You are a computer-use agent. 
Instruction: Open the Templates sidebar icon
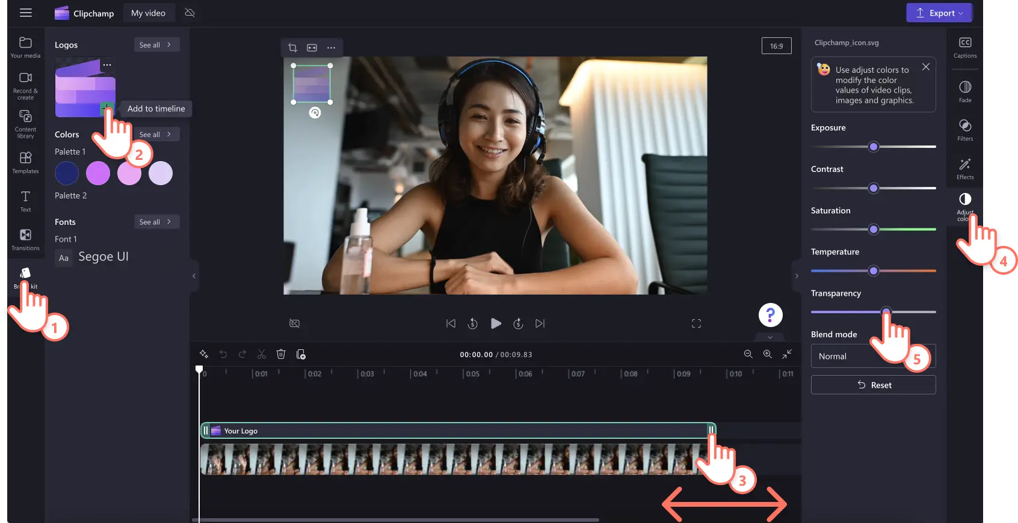pyautogui.click(x=25, y=163)
